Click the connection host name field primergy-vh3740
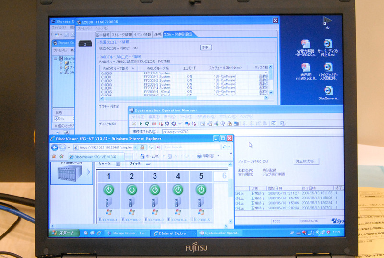 point(252,132)
